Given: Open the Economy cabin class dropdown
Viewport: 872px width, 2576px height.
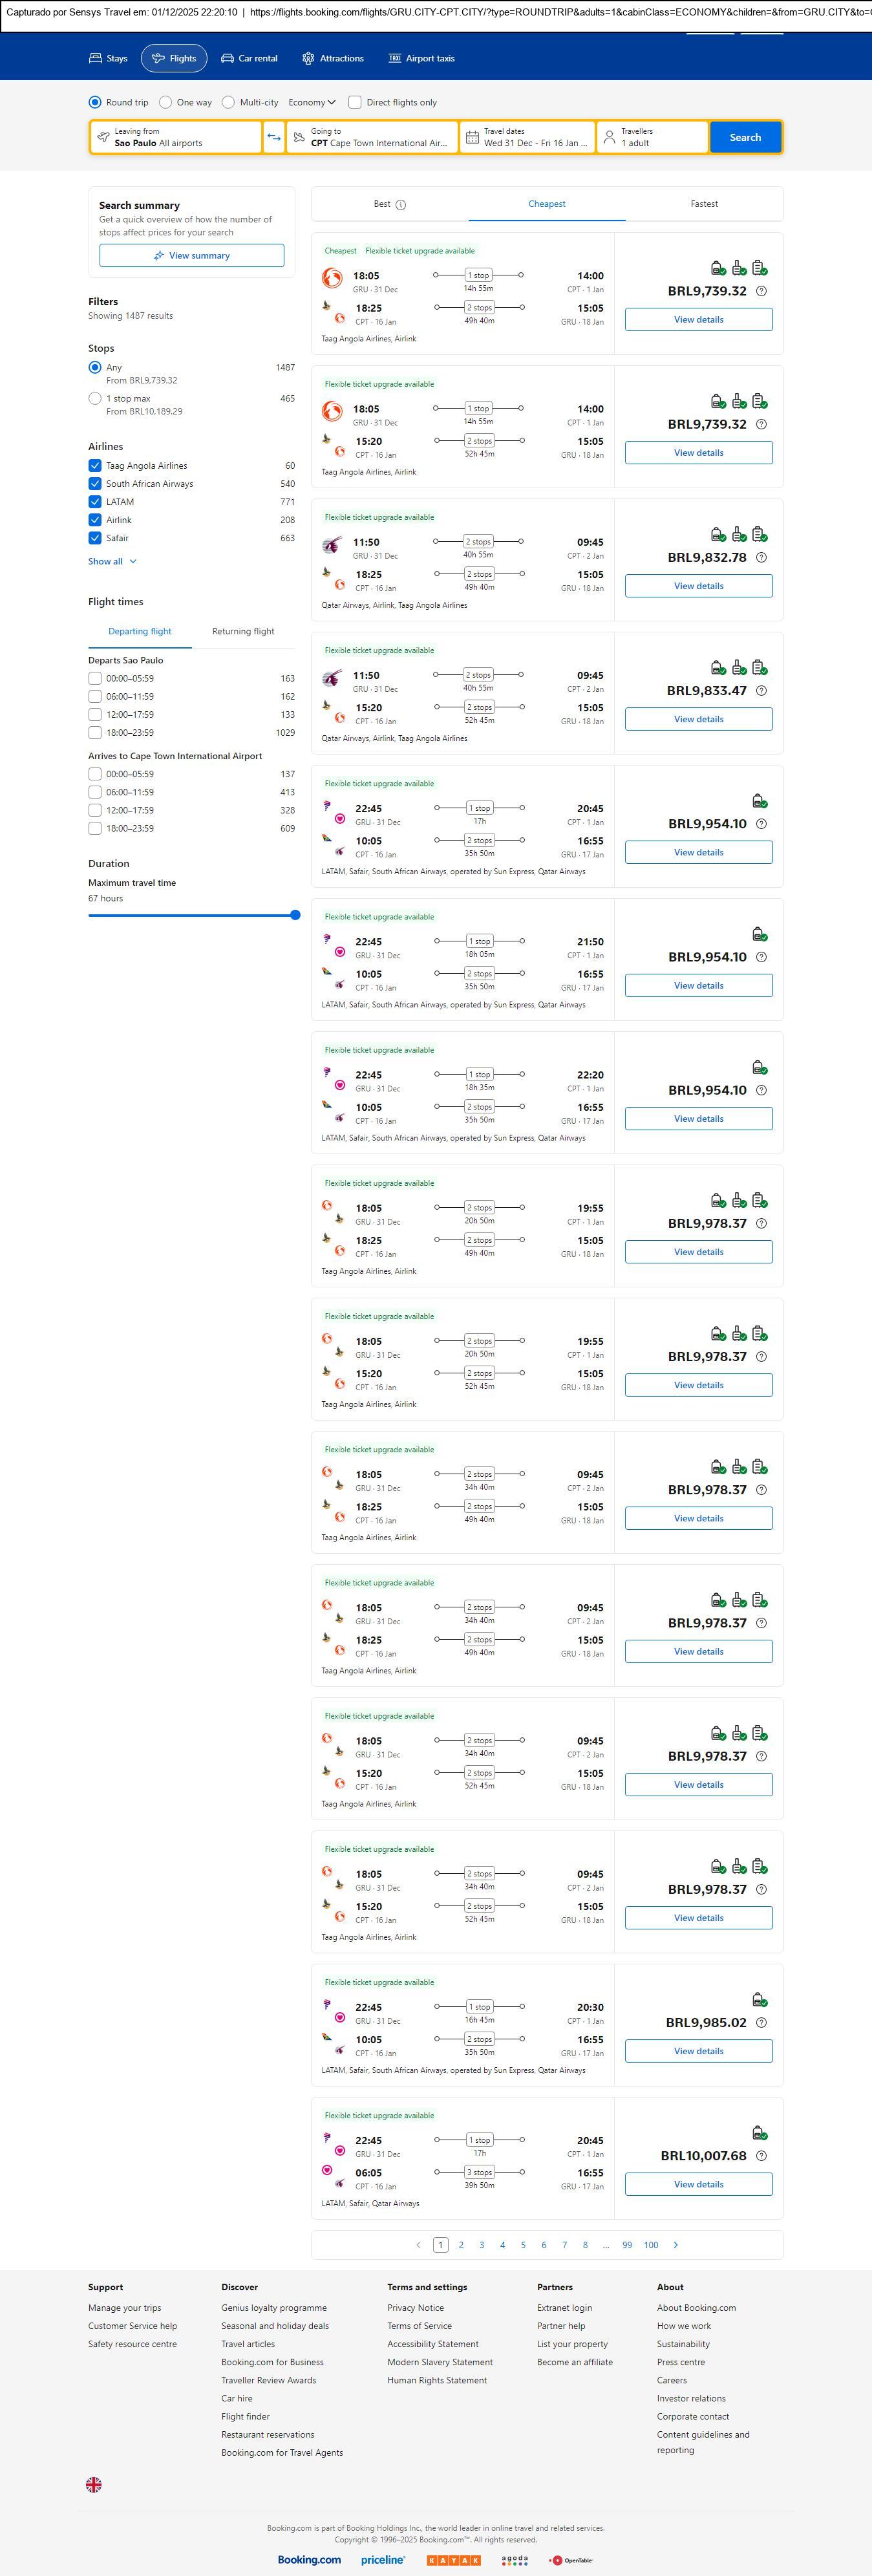Looking at the screenshot, I should click(x=312, y=102).
